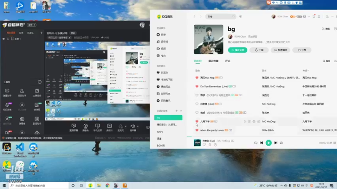The height and width of the screenshot is (189, 337).
Task: Select the BGM playlist in the sidebar
Action: [161, 145]
